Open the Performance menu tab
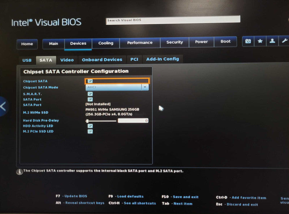 tap(140, 43)
